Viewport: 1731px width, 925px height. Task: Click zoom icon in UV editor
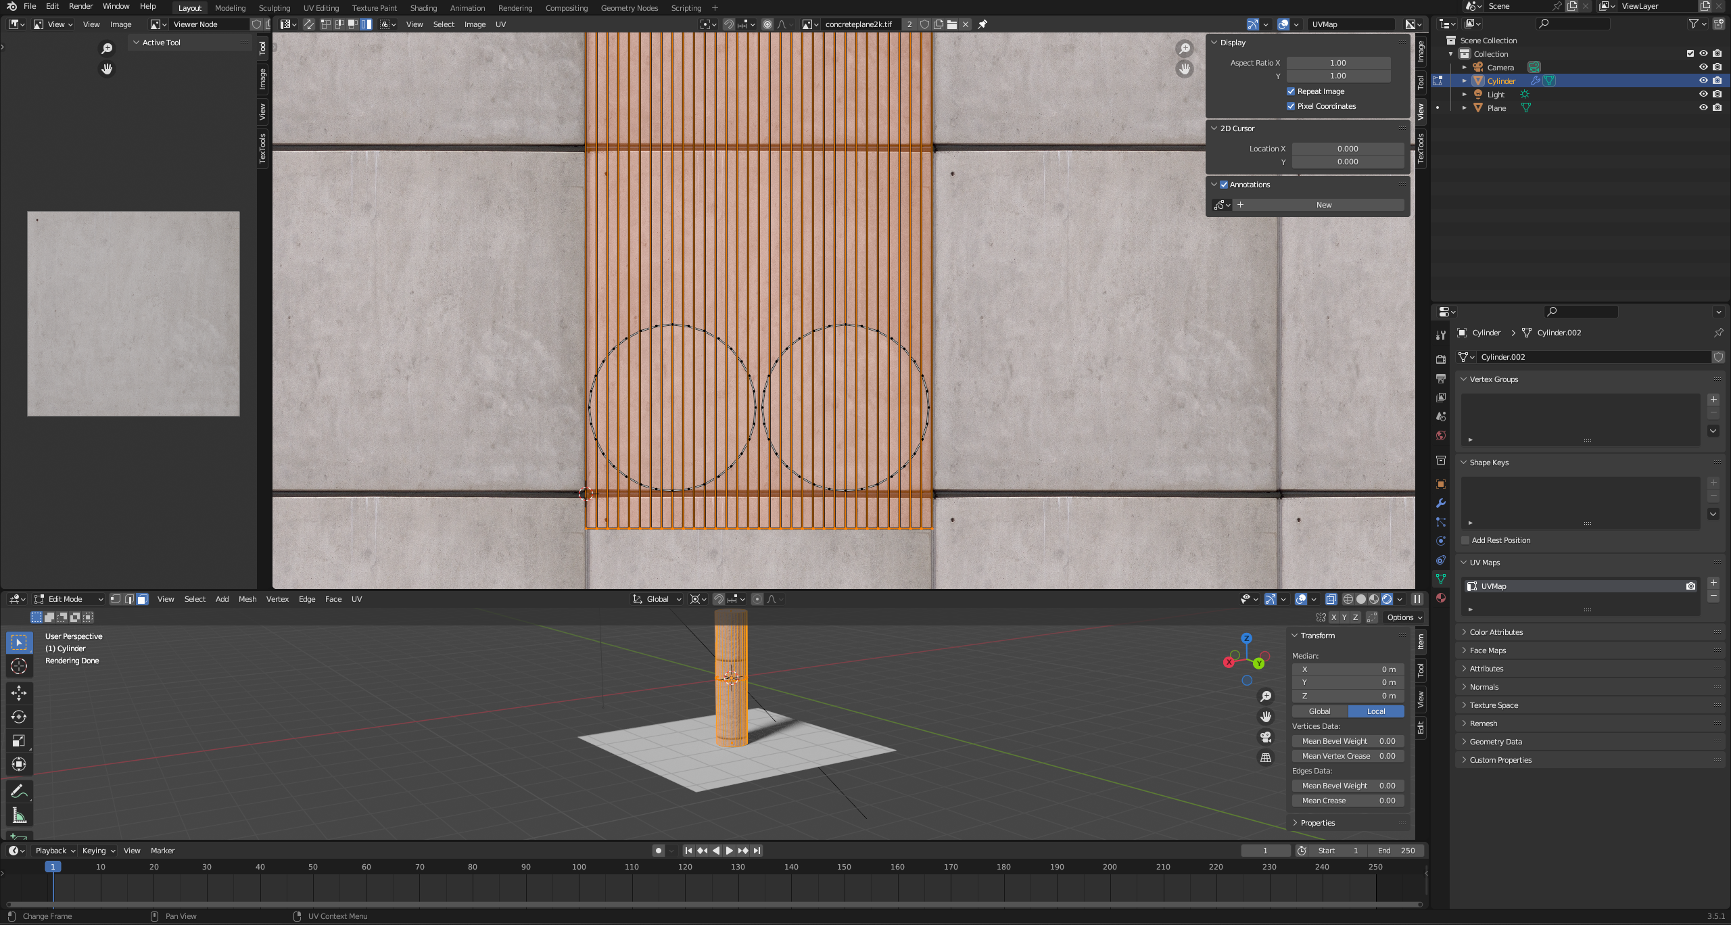pyautogui.click(x=1185, y=49)
